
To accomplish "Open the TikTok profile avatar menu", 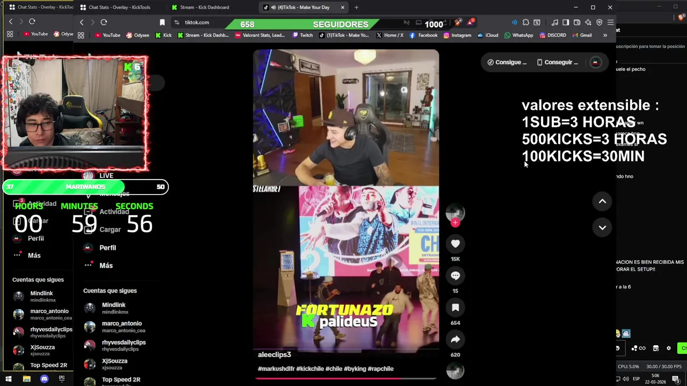I will click(595, 62).
